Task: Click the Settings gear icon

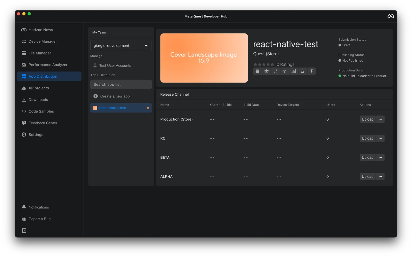Action: click(24, 135)
